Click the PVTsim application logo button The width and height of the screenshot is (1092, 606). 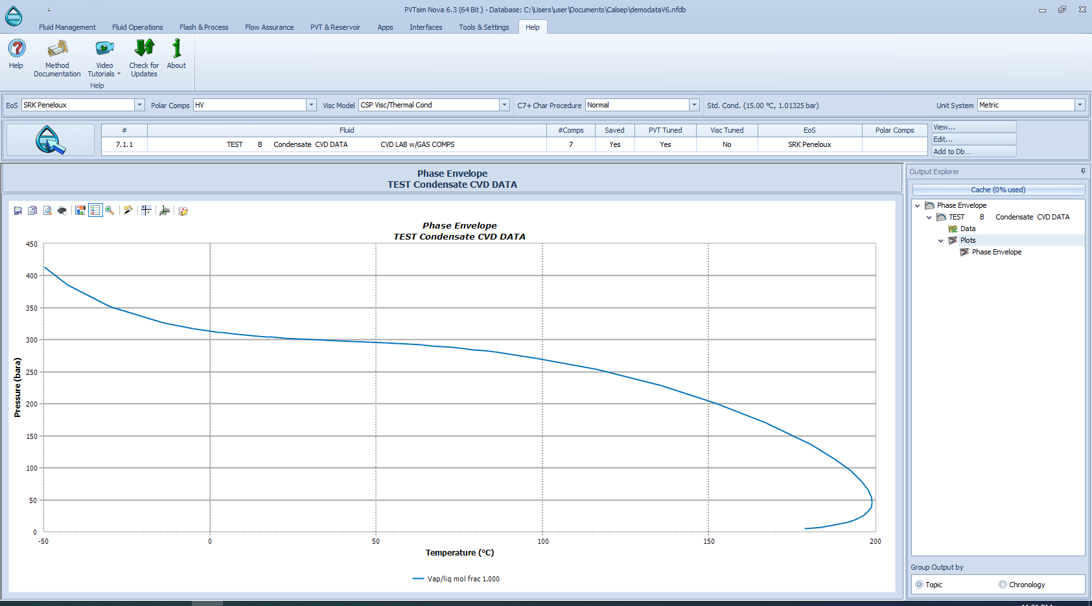pos(14,16)
